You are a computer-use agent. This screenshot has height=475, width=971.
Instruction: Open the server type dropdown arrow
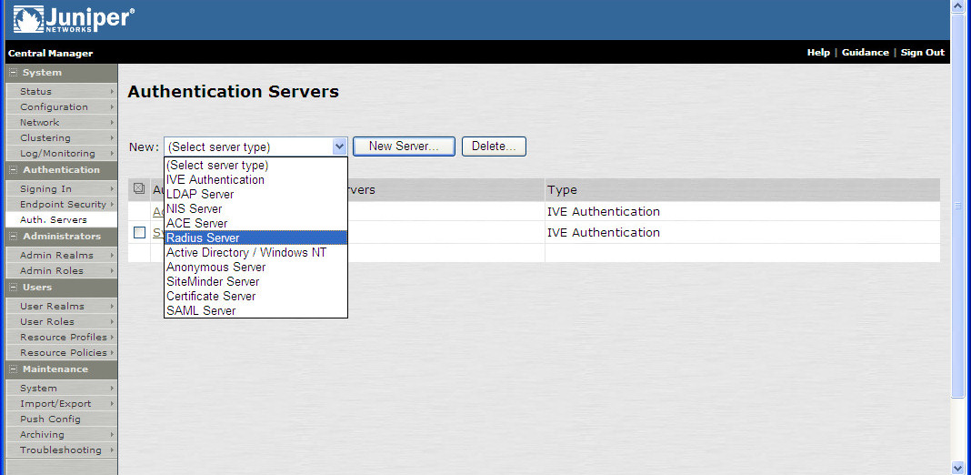click(339, 147)
